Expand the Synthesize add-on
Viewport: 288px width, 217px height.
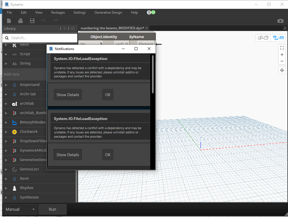[6, 197]
